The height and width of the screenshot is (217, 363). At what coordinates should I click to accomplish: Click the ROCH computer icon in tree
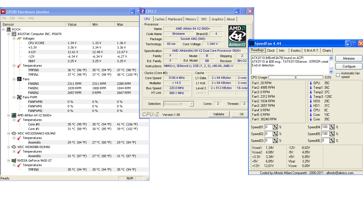9,29
